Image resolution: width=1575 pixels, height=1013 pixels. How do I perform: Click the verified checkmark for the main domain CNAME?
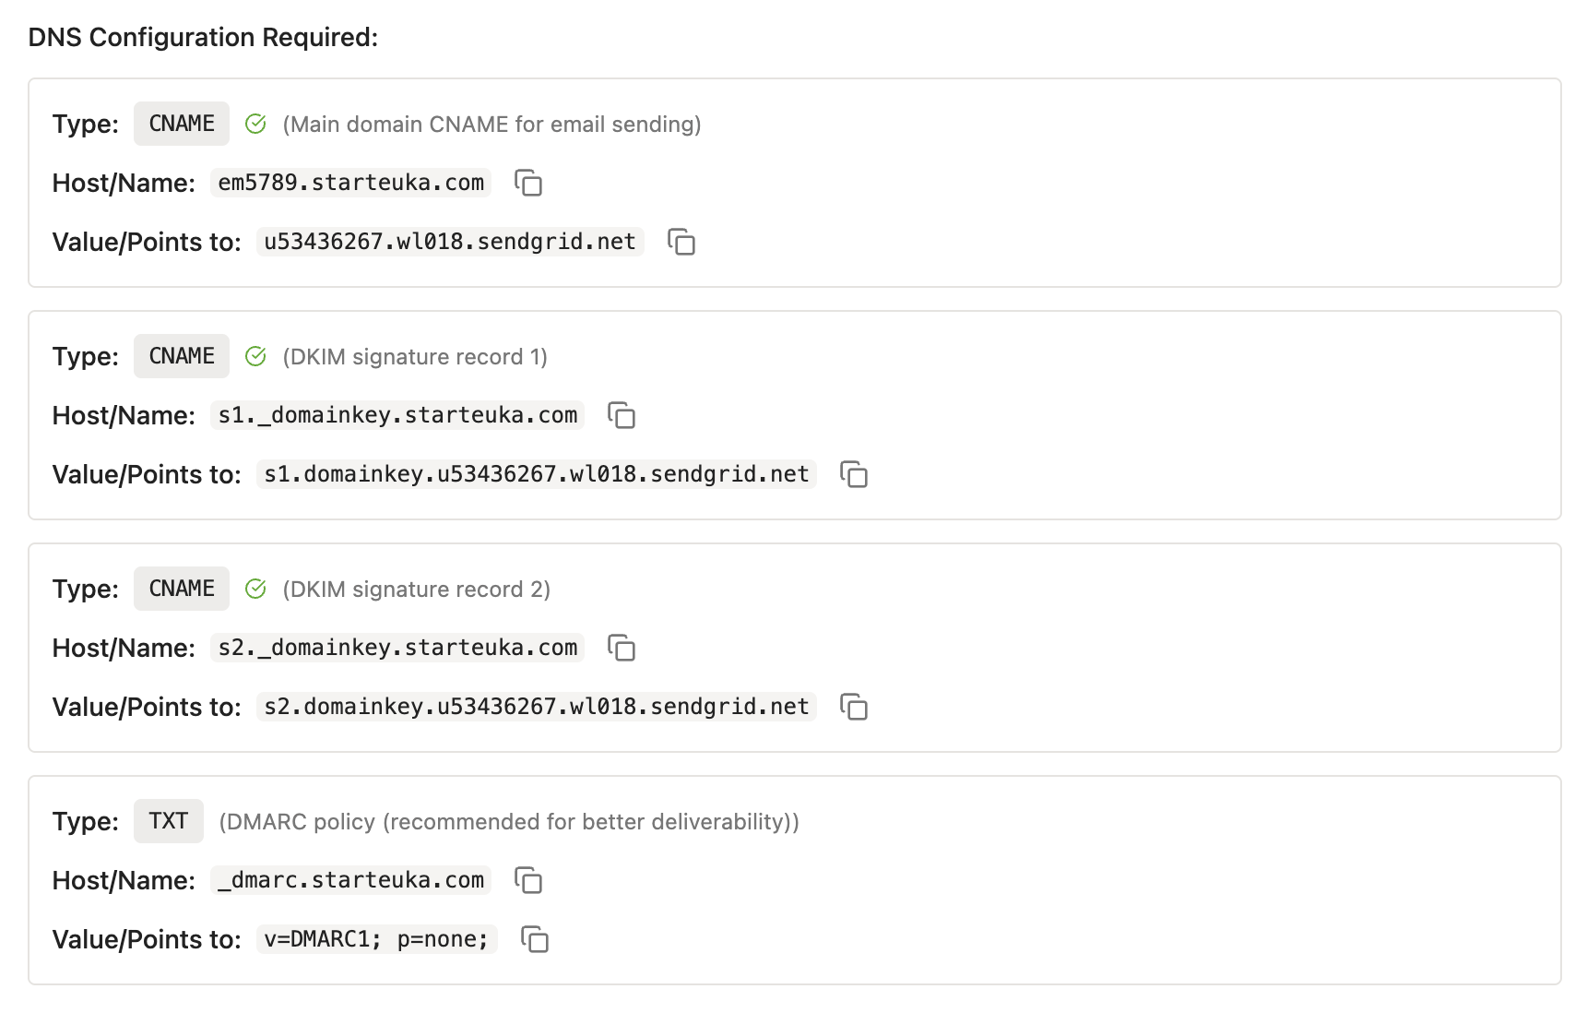coord(255,124)
